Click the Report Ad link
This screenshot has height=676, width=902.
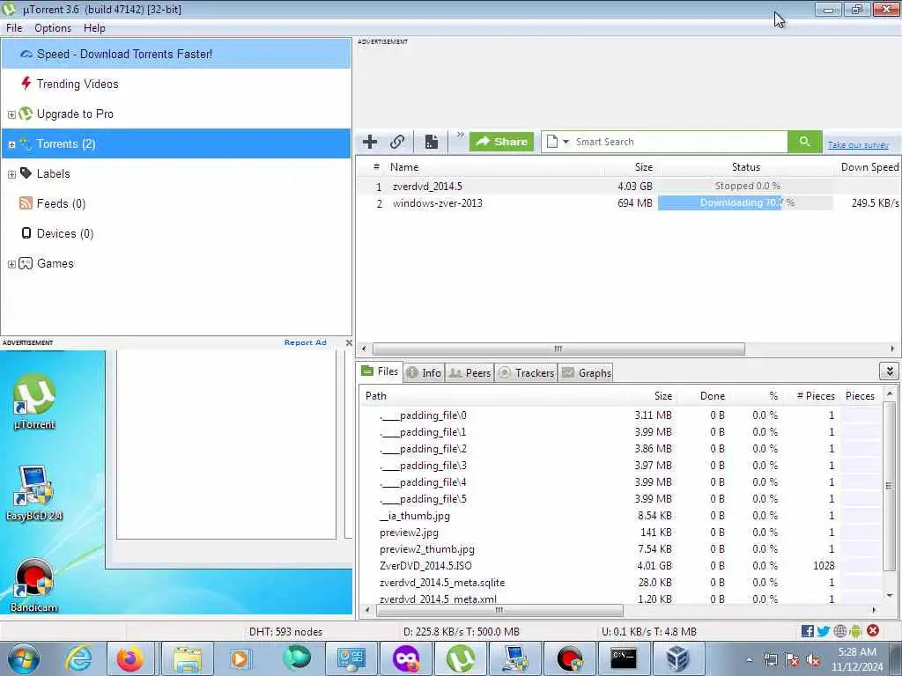point(306,342)
